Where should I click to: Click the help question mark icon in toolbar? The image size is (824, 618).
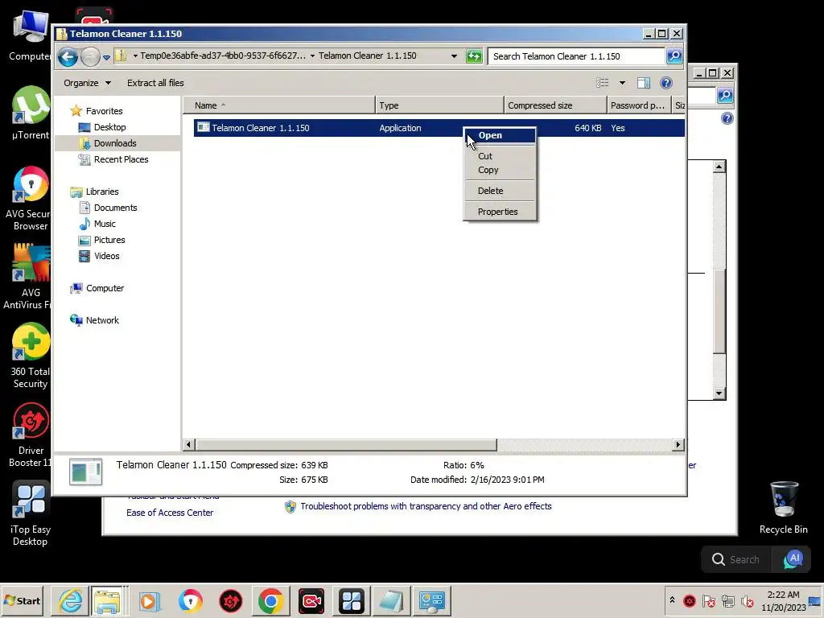tap(665, 83)
